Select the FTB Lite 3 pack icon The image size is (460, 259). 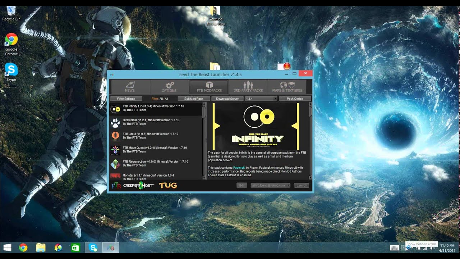(115, 136)
